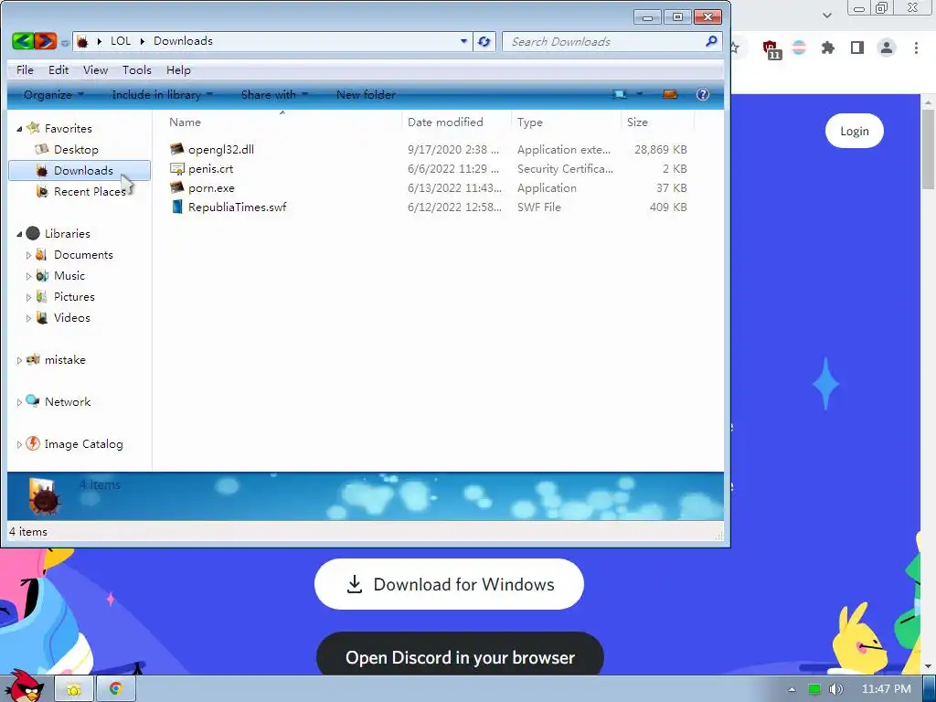Open the Pictures library
The image size is (936, 702).
click(74, 297)
